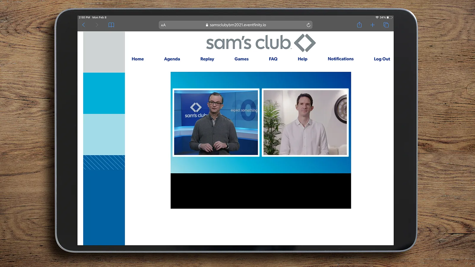475x267 pixels.
Task: Open the Help page
Action: click(x=303, y=59)
